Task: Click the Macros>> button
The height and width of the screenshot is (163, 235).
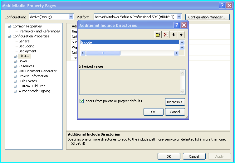Action: coord(175,102)
